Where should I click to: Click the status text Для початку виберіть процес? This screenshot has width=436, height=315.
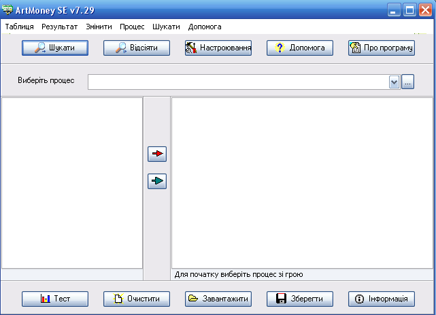pos(239,274)
